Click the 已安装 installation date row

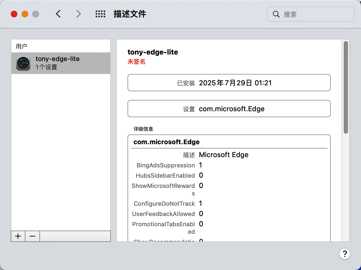tap(229, 83)
